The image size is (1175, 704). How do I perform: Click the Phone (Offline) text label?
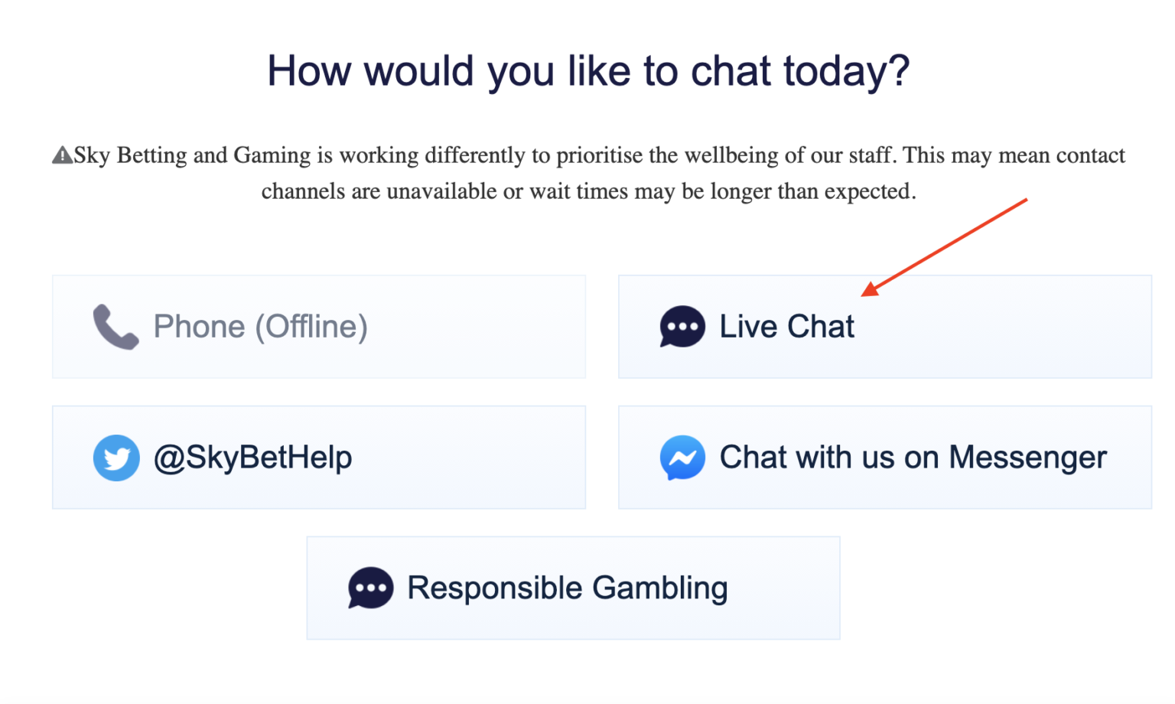[260, 327]
